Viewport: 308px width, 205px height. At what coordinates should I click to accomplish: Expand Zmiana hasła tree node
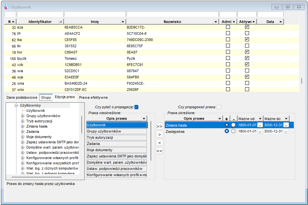(x=23, y=127)
